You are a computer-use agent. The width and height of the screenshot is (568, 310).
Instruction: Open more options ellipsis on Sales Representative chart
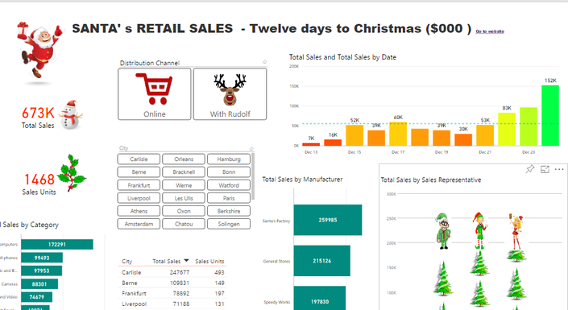coord(559,169)
